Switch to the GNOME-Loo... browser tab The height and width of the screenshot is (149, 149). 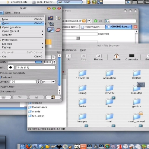tap(118, 27)
